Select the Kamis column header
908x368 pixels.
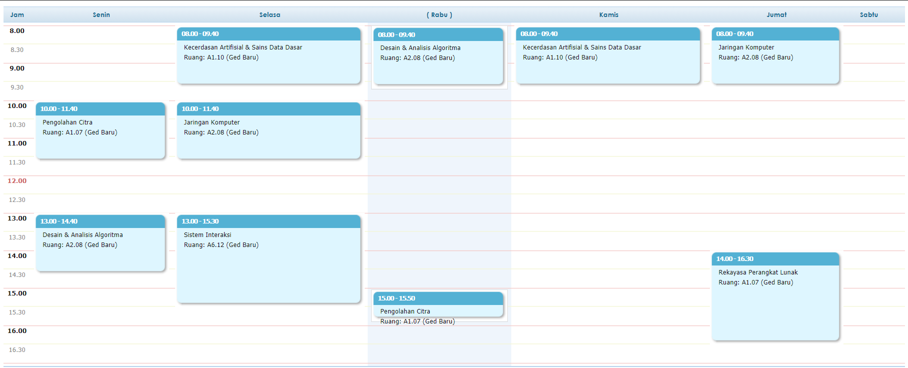pos(609,15)
